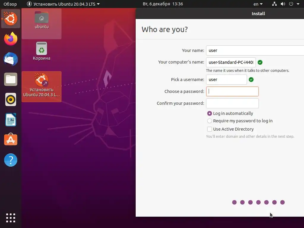Click the volume speaker icon in top bar

click(283, 4)
